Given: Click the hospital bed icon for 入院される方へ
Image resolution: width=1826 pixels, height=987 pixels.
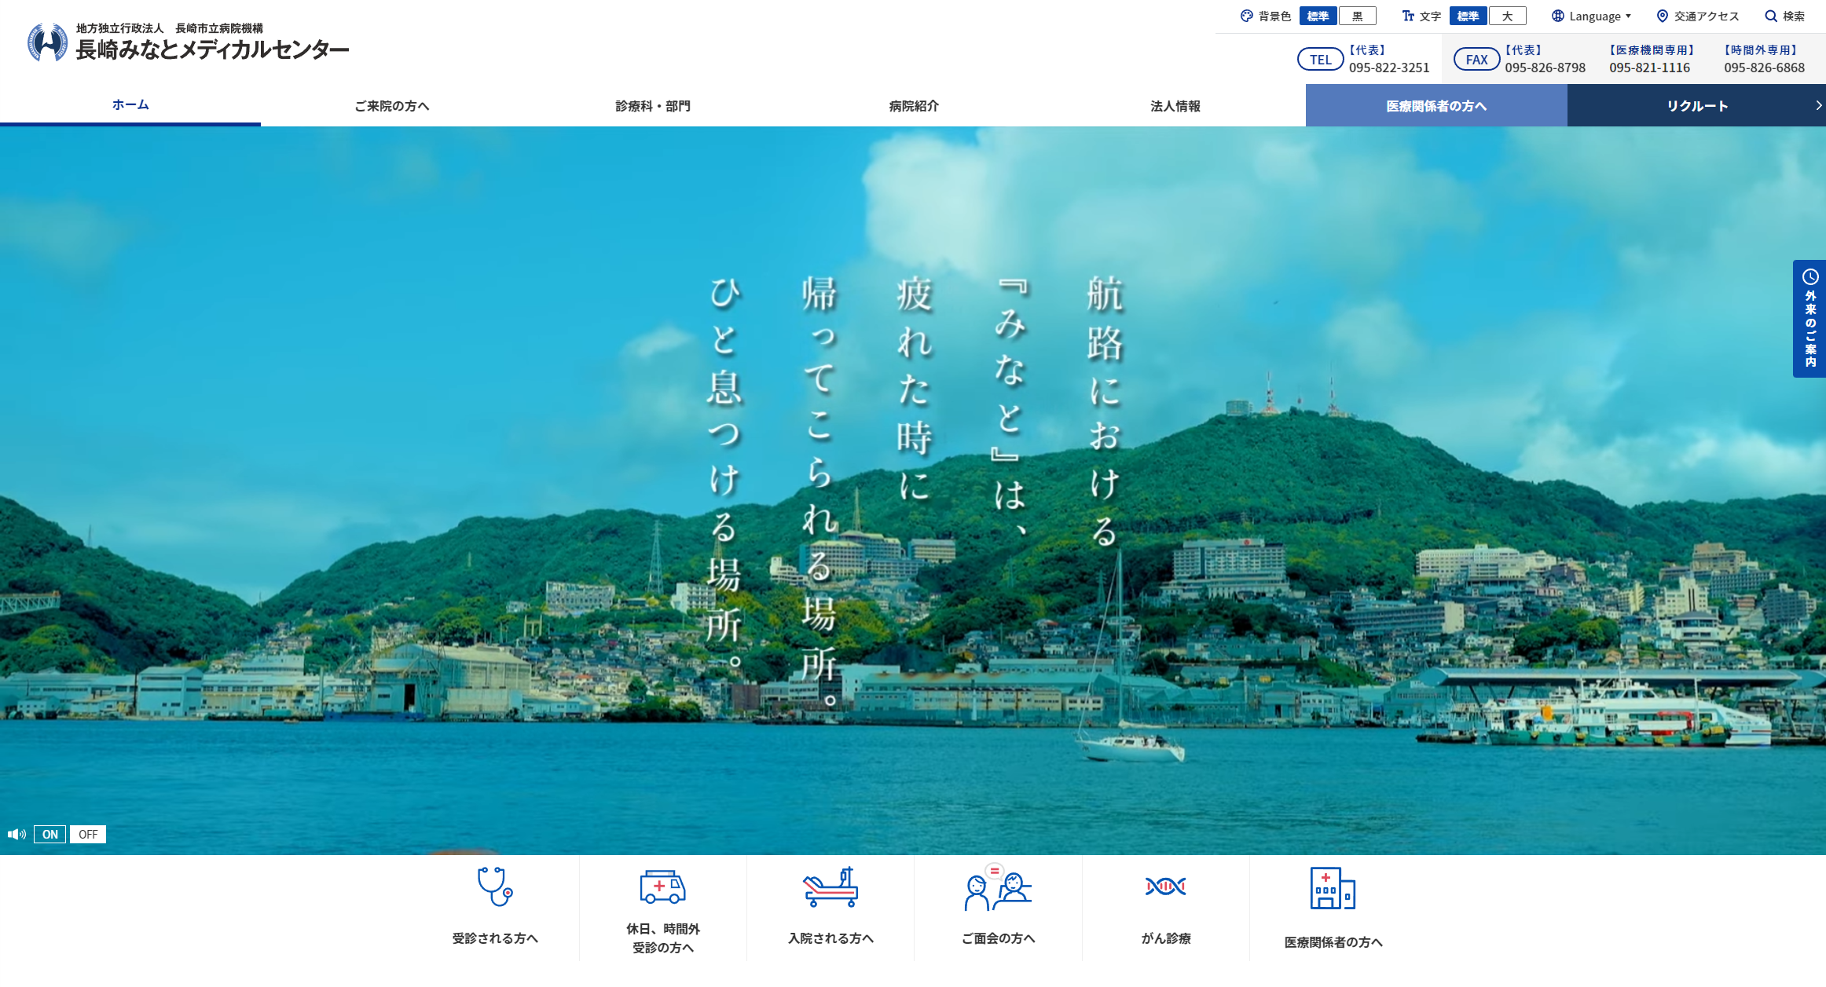Looking at the screenshot, I should [x=830, y=887].
